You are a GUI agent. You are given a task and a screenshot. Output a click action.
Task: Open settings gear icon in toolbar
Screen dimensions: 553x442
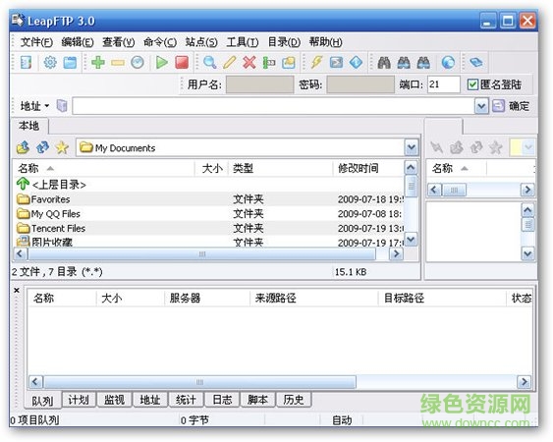pyautogui.click(x=50, y=63)
